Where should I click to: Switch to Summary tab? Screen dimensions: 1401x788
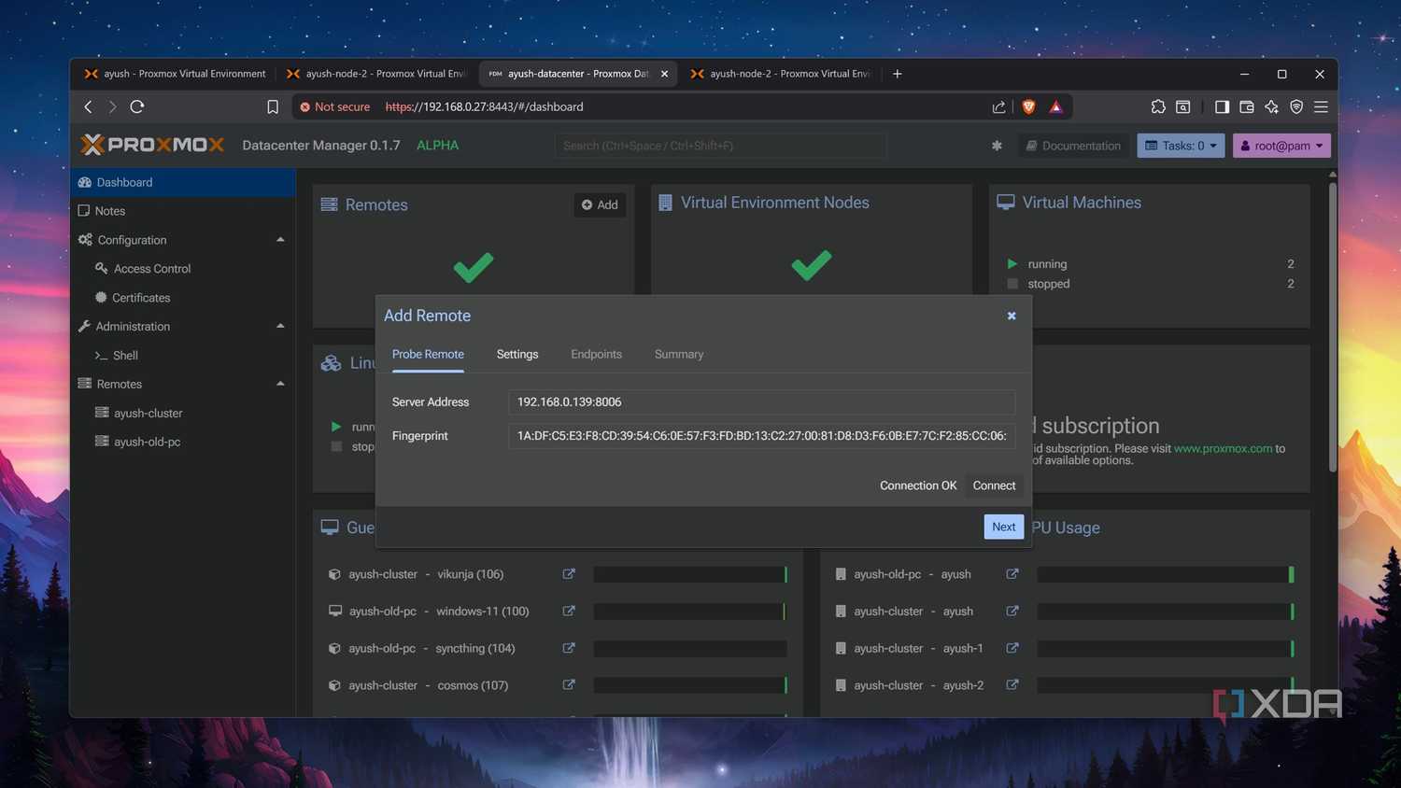tap(679, 355)
